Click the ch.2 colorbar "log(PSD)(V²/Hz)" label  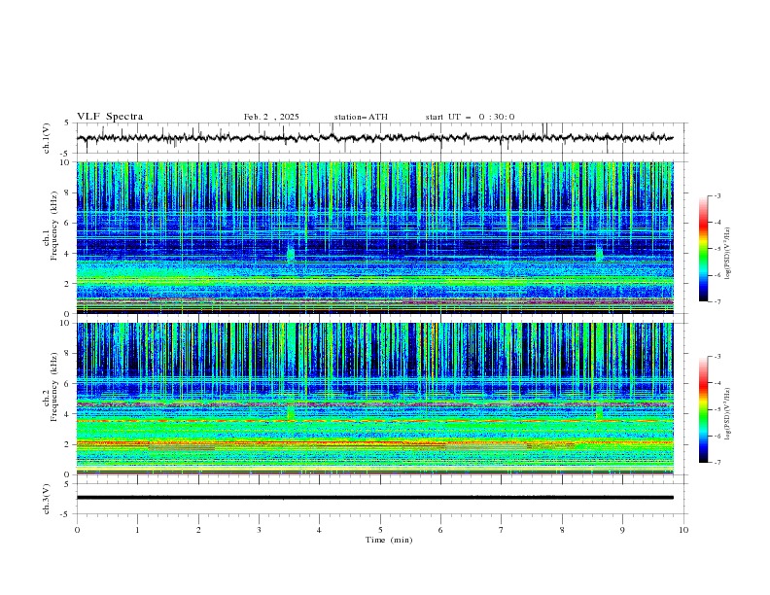click(x=727, y=414)
